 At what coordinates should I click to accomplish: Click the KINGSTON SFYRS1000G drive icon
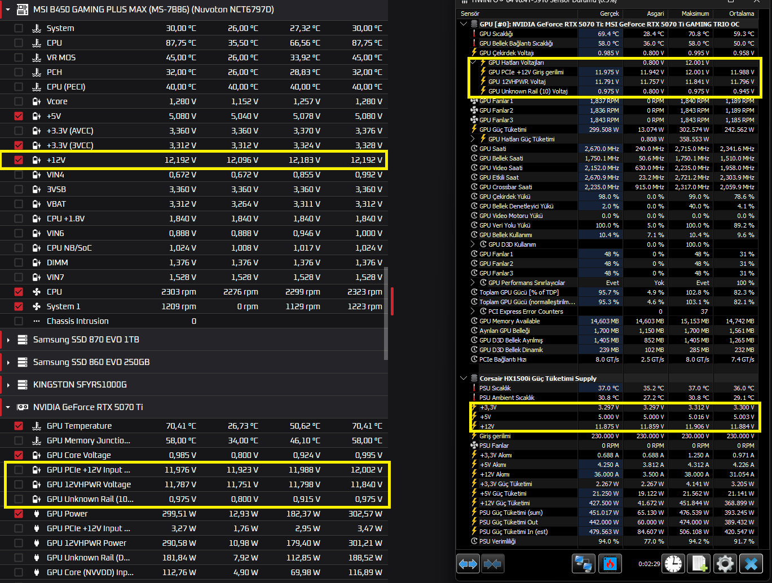pos(23,385)
